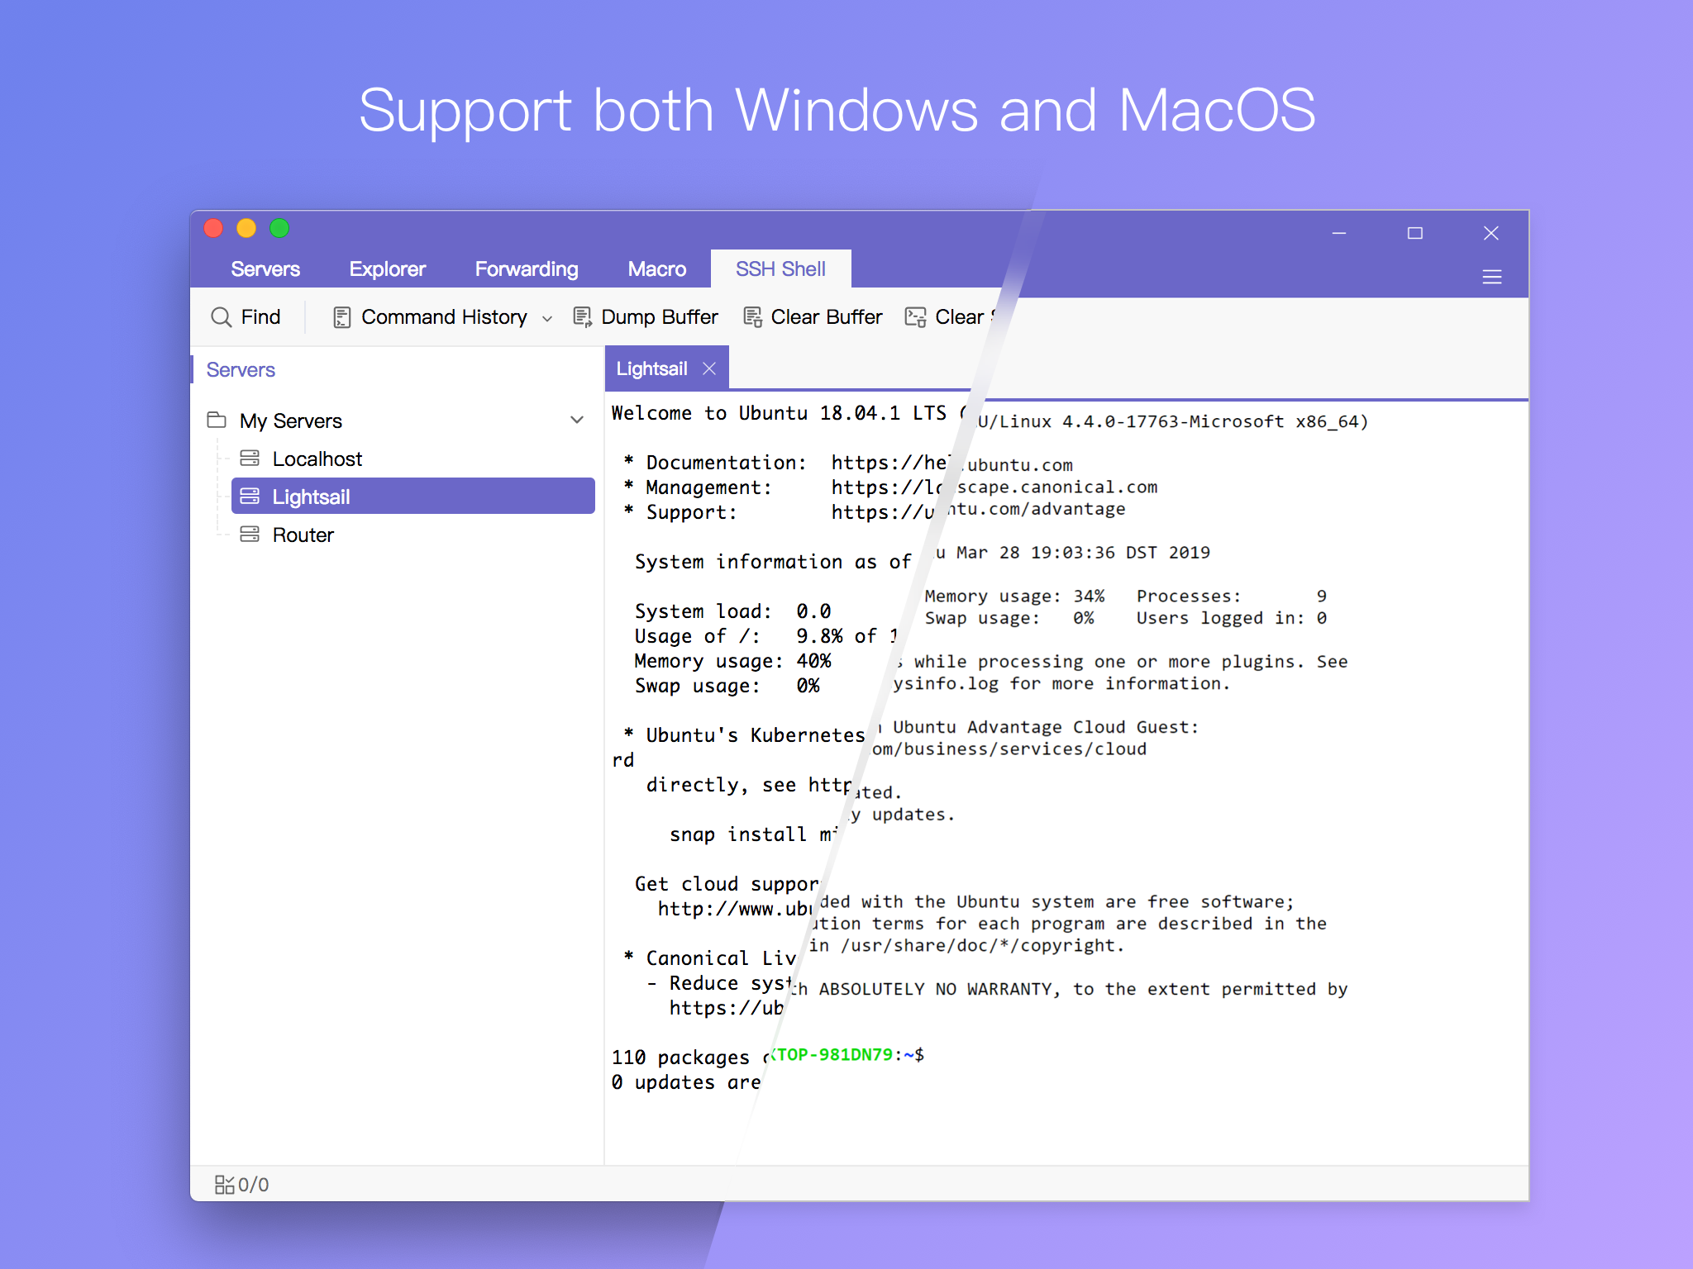Switch to the Explorer tab

(387, 269)
